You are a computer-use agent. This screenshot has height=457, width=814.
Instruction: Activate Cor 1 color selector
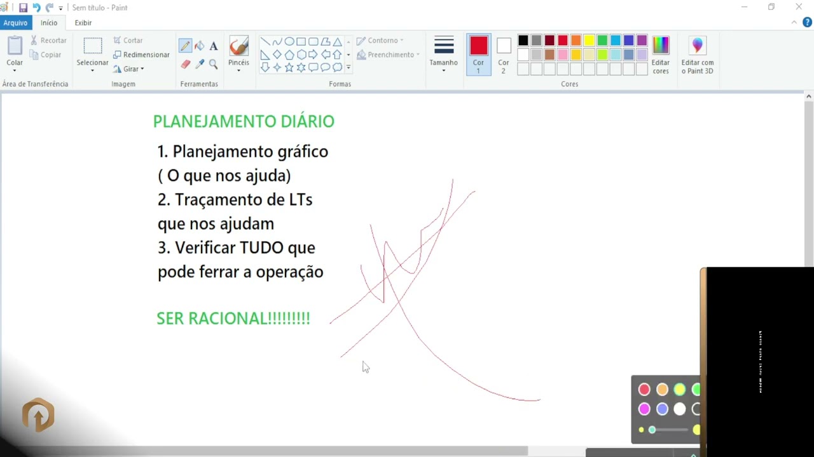coord(478,55)
